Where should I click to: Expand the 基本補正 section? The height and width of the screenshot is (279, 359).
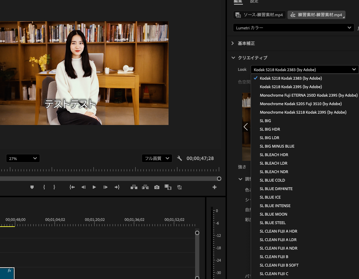(x=233, y=43)
